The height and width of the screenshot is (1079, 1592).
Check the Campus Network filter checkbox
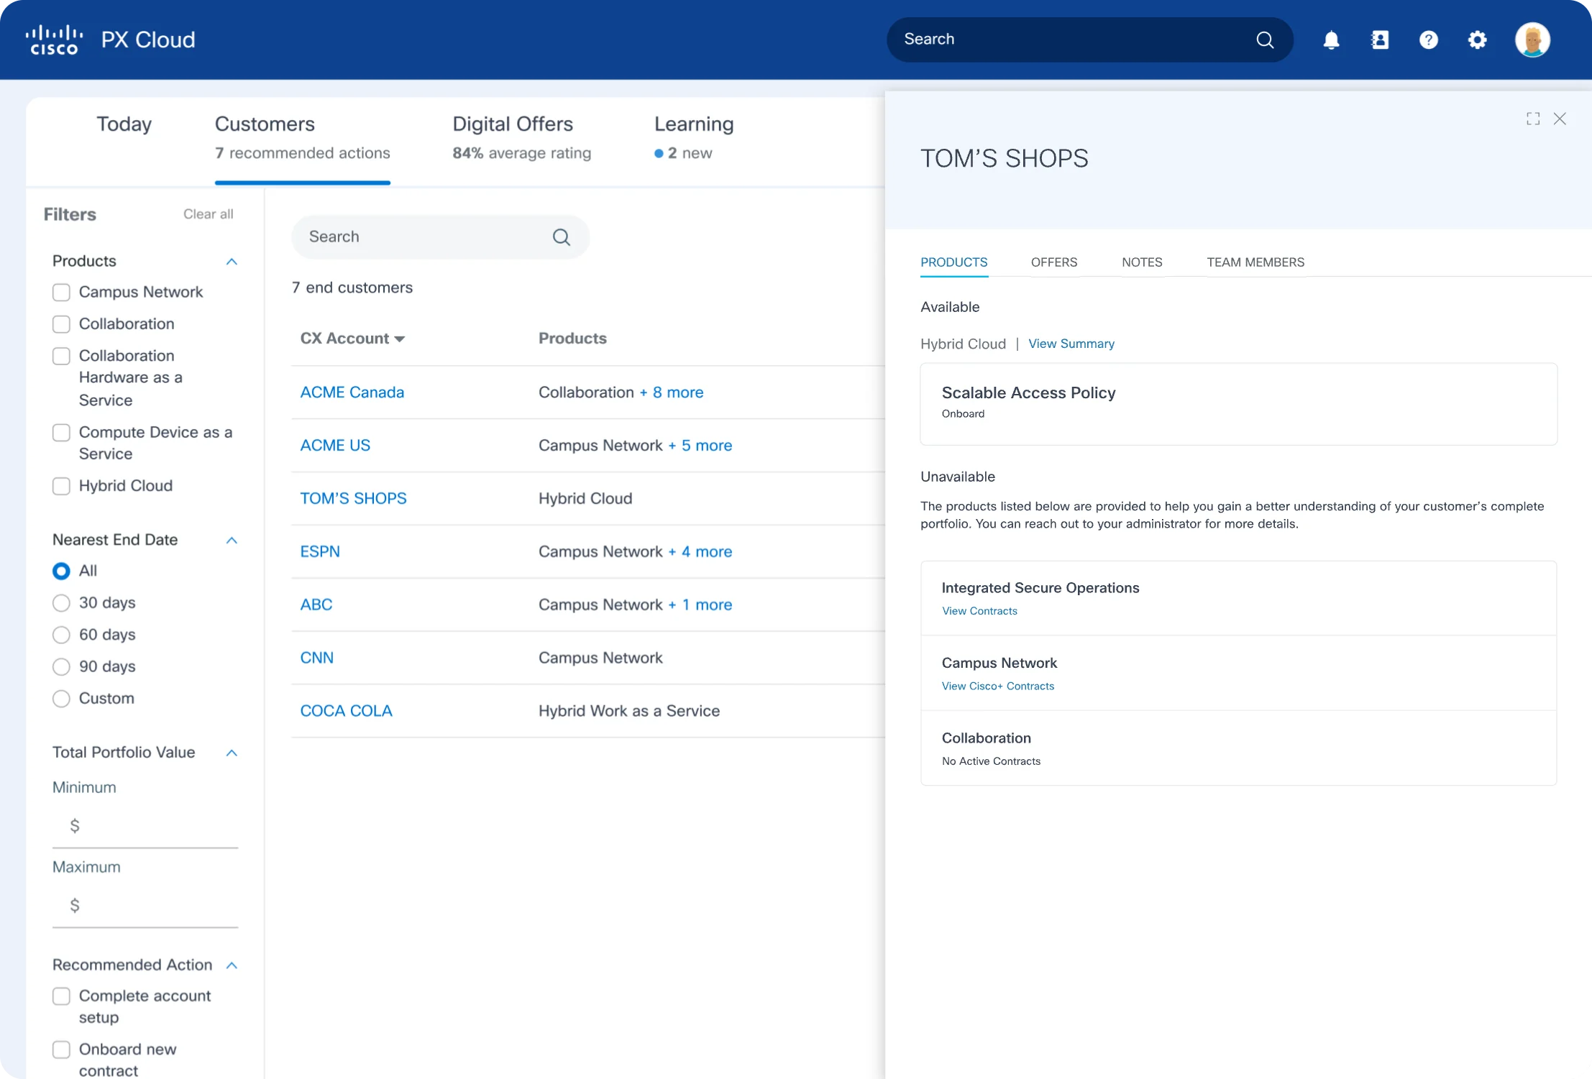click(x=61, y=292)
